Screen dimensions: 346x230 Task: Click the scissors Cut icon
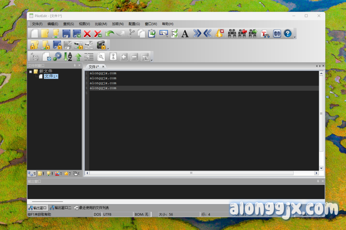tap(131, 33)
